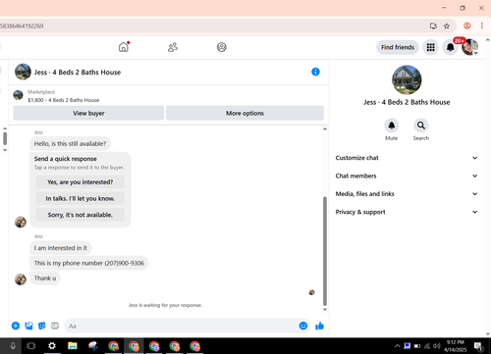Bookmark this page with the star icon
The image size is (491, 354).
point(447,26)
